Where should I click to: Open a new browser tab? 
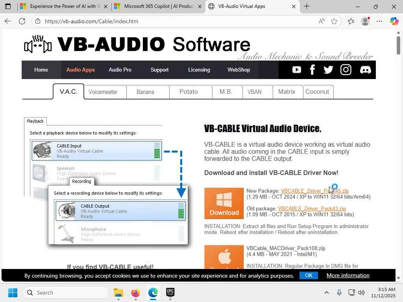point(307,6)
